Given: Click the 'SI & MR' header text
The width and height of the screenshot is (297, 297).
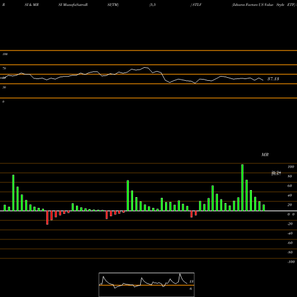Looking at the screenshot, I should click(x=31, y=5).
